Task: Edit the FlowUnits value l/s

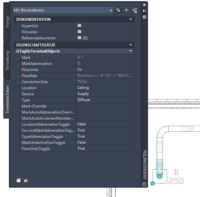Action: 105,69
